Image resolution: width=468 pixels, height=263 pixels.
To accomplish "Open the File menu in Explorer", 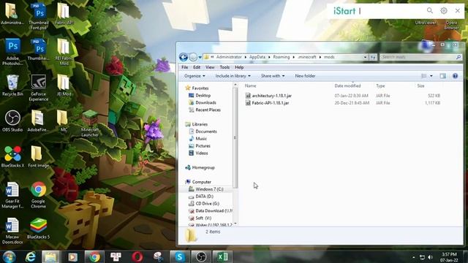I will tap(185, 67).
